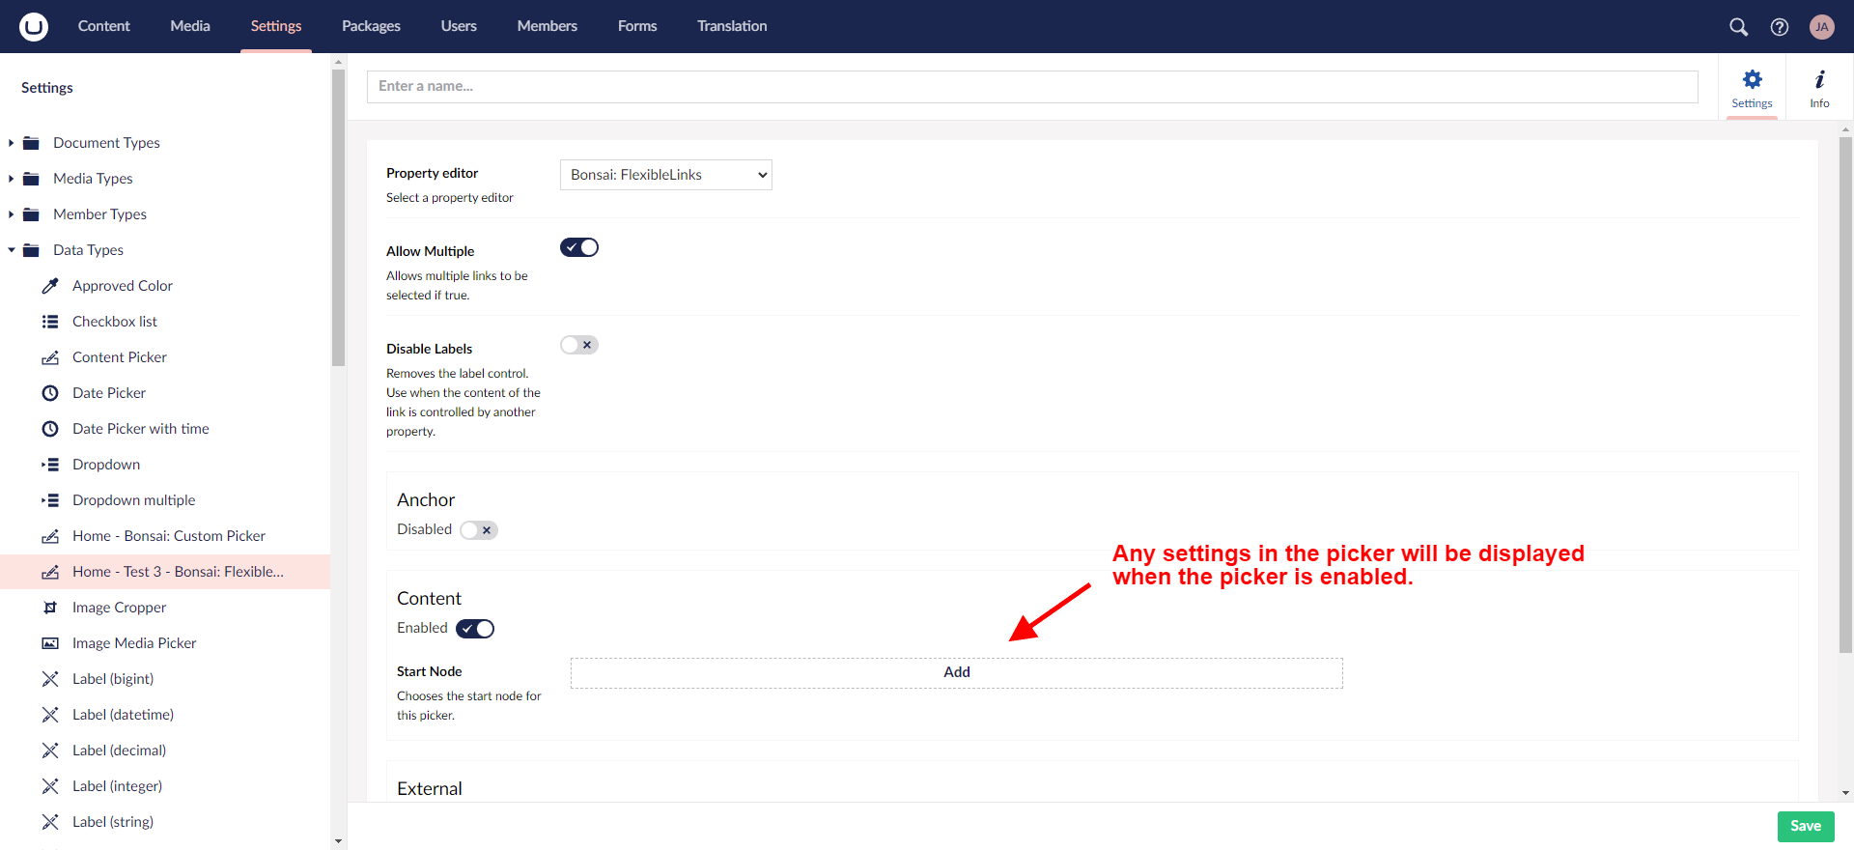
Task: Open the JA user avatar
Action: (1821, 27)
